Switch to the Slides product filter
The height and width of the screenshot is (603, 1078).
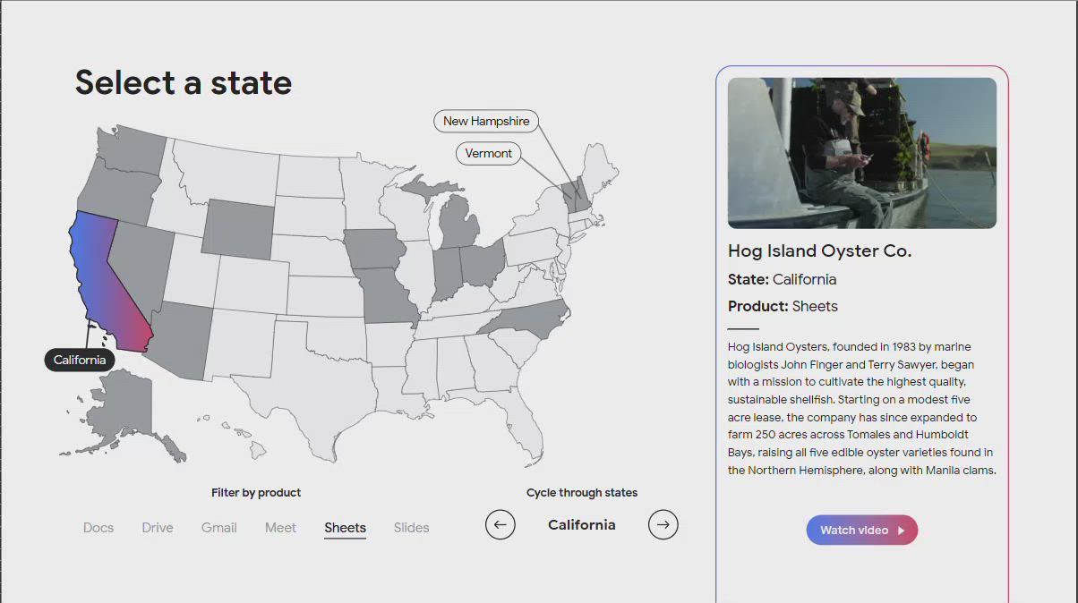(411, 528)
